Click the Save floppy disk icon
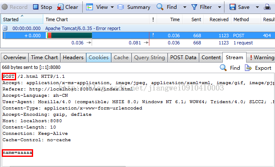 pyautogui.click(x=233, y=7)
